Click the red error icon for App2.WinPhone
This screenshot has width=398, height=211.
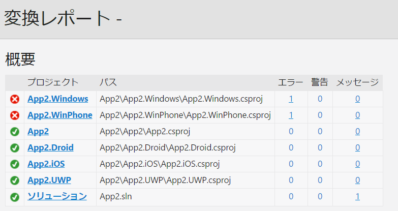[15, 115]
